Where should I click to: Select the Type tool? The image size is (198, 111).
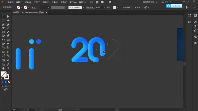click(3, 28)
